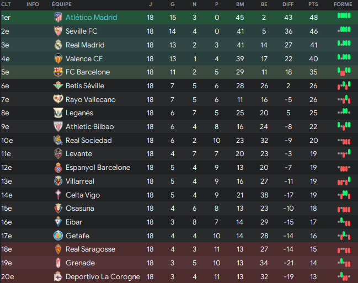
Task: Sort table by ÉQUIPE column header
Action: point(61,4)
